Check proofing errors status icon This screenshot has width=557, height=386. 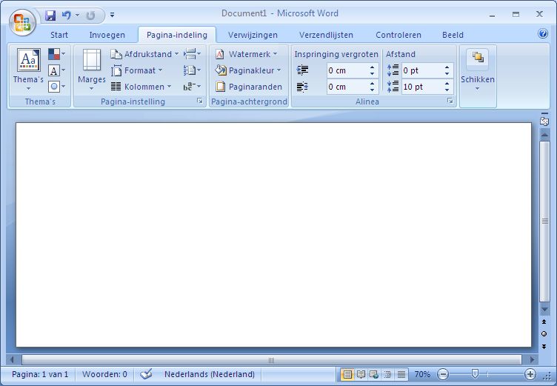(146, 374)
